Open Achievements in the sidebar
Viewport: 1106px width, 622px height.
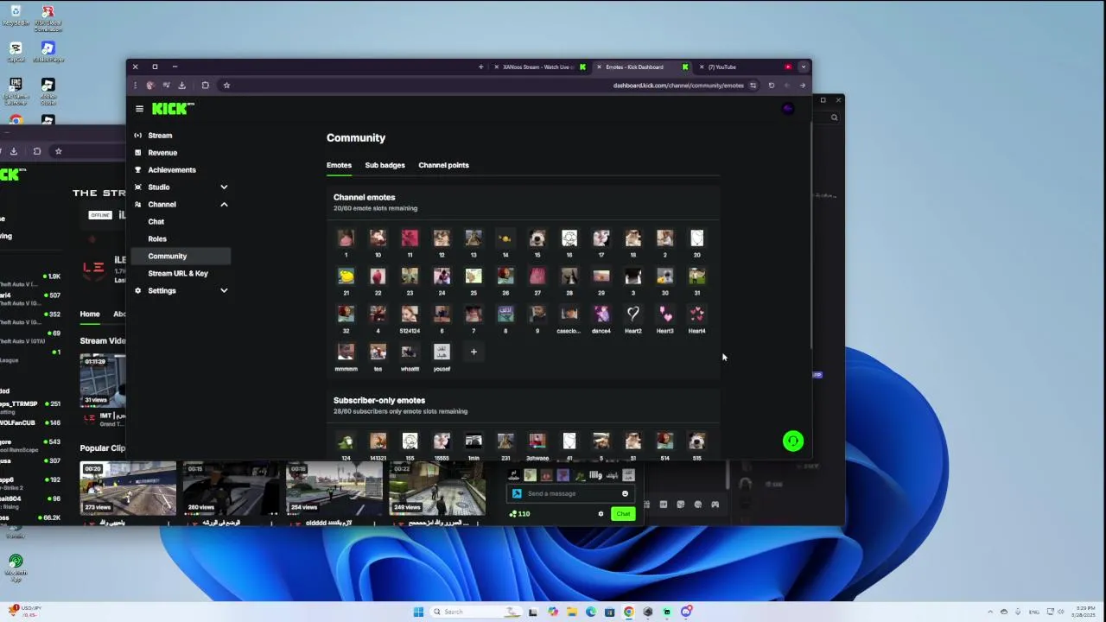(172, 170)
